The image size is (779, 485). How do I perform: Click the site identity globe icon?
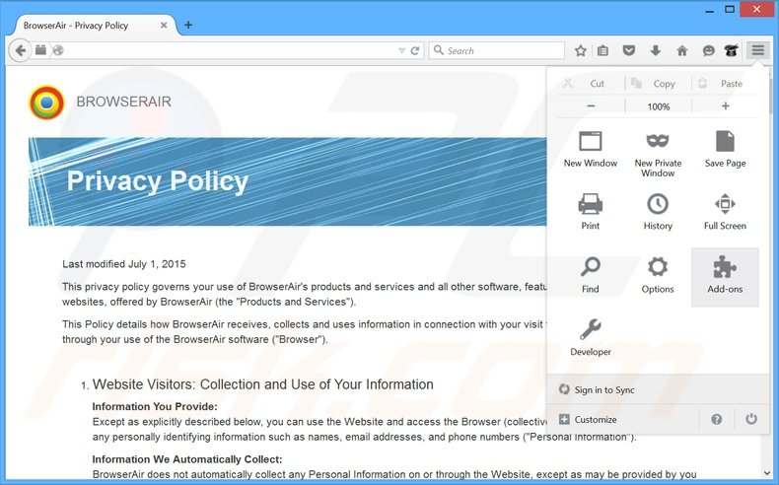[58, 50]
